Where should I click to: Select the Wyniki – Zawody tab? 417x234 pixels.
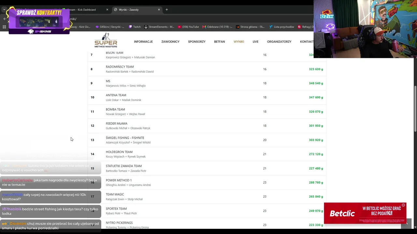point(137,10)
